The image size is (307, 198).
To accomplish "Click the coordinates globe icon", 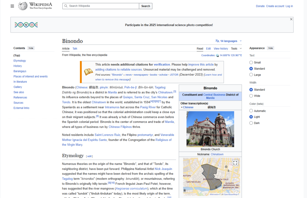I will (x=217, y=55).
